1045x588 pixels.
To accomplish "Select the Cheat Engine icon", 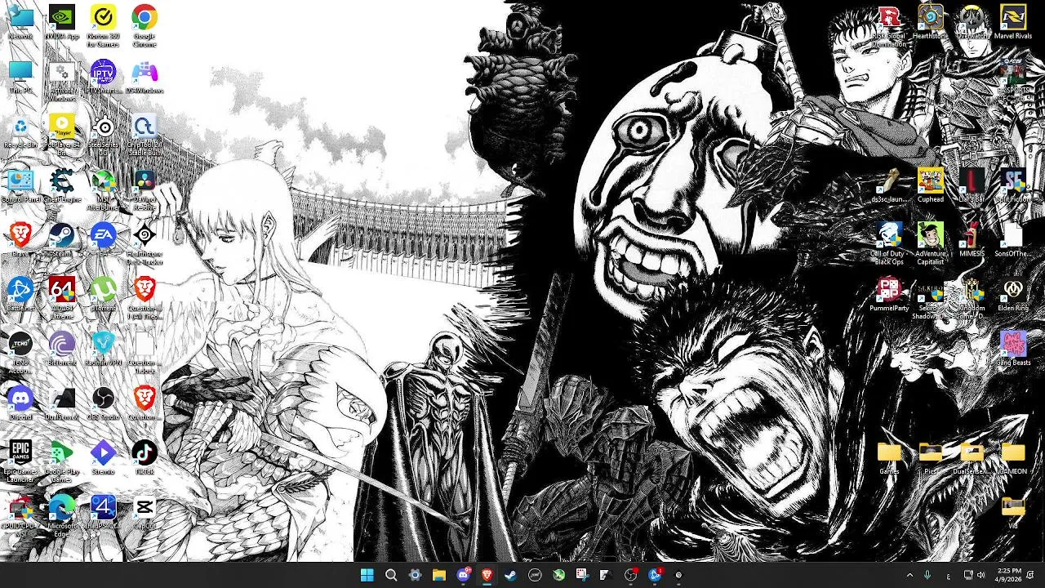I will click(62, 185).
